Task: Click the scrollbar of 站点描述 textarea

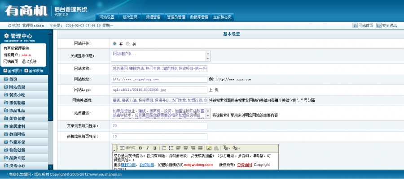Action: (x=208, y=113)
